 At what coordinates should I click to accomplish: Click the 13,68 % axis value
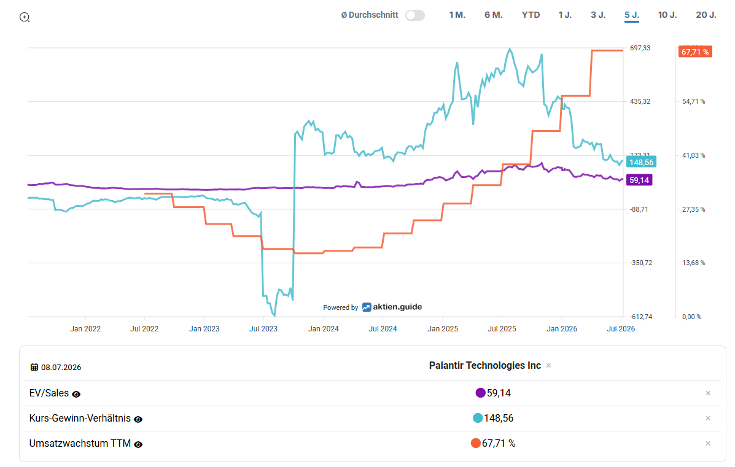(x=693, y=263)
